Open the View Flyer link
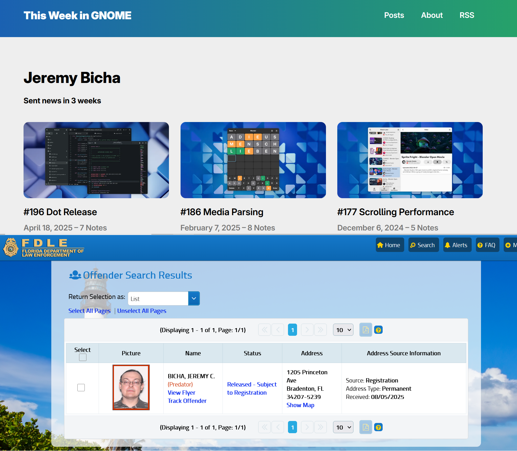The image size is (517, 451). click(181, 393)
